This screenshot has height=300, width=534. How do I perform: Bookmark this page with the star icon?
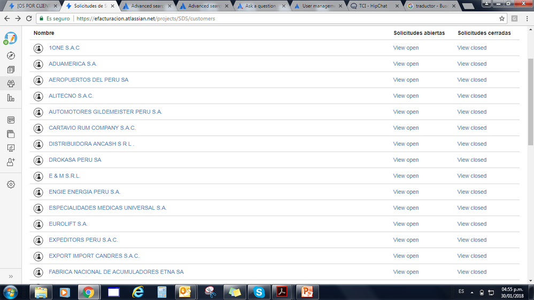501,19
